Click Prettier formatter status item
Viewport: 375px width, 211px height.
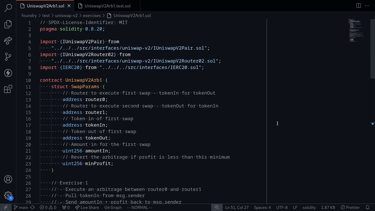(350, 207)
